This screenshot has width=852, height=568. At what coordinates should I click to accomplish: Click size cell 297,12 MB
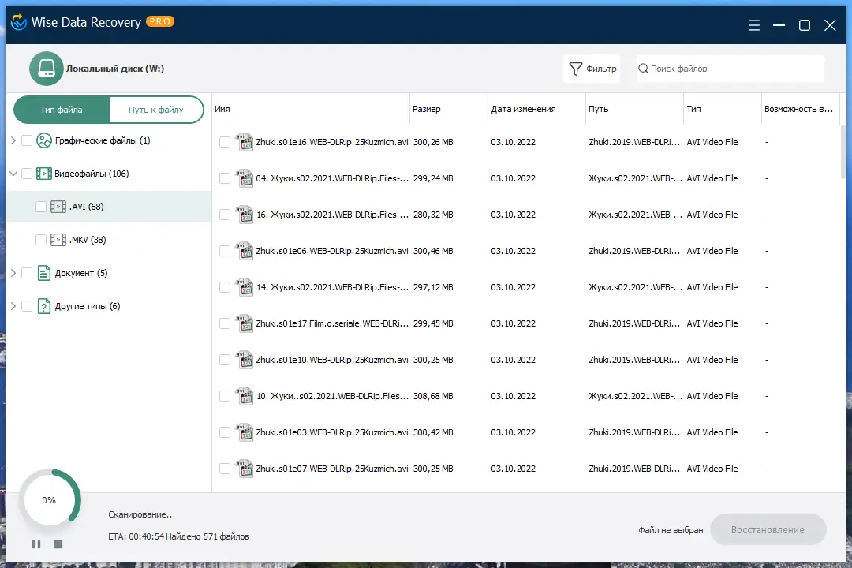pos(433,287)
